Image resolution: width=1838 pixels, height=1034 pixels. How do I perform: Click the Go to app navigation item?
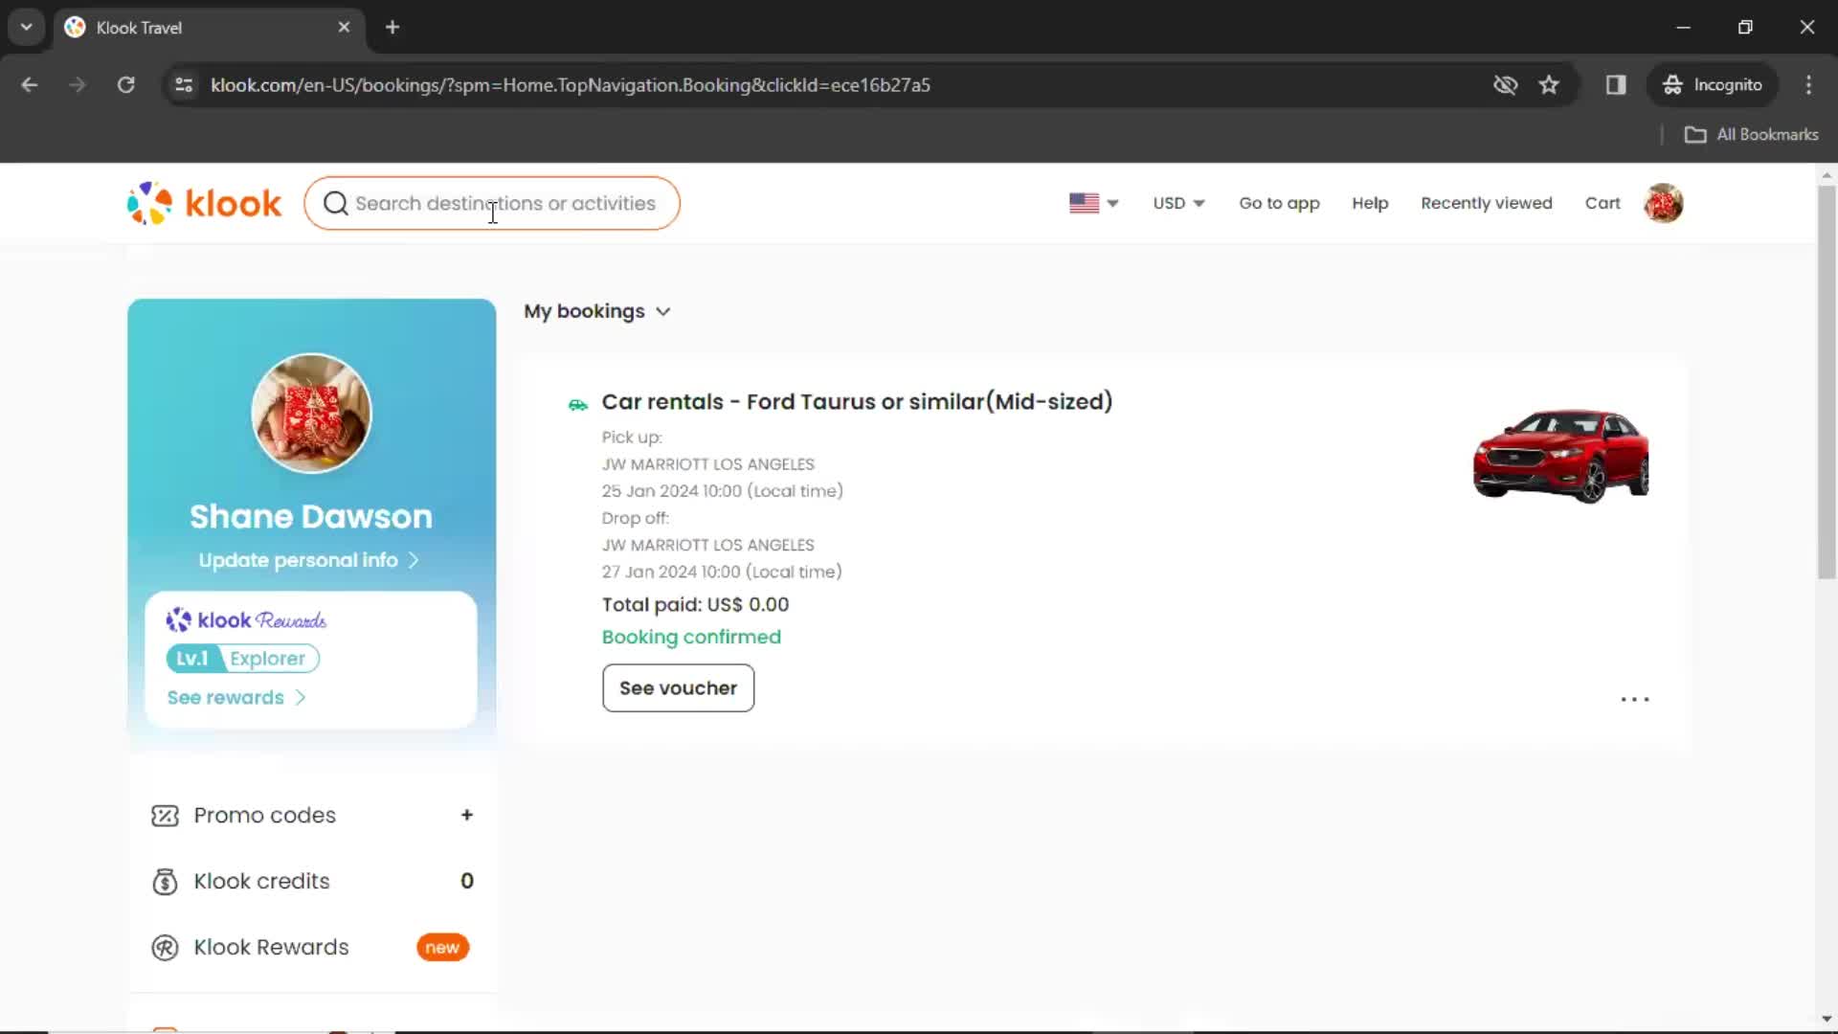tap(1280, 203)
